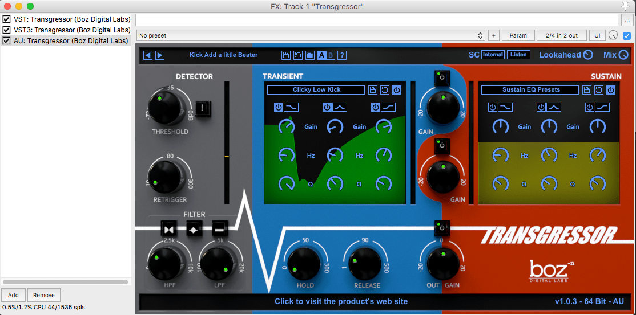The height and width of the screenshot is (315, 636).
Task: Open Sustain EQ Presets list
Action: point(530,90)
